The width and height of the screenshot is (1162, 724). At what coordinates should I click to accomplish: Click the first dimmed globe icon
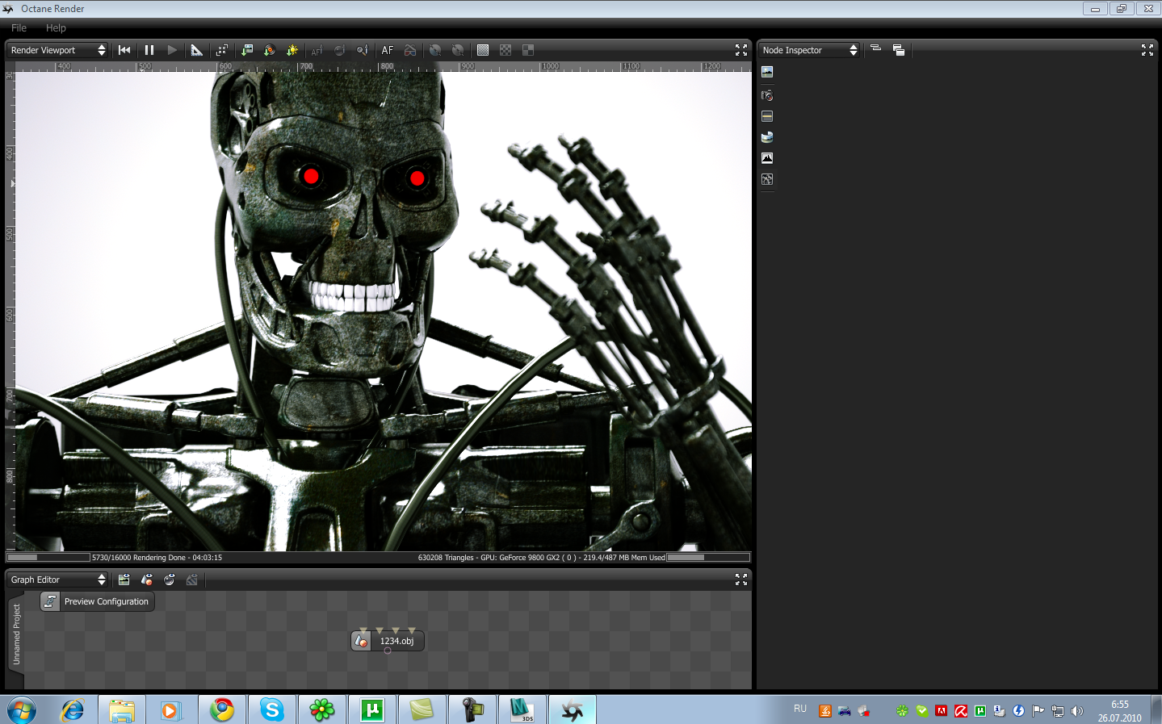click(435, 50)
